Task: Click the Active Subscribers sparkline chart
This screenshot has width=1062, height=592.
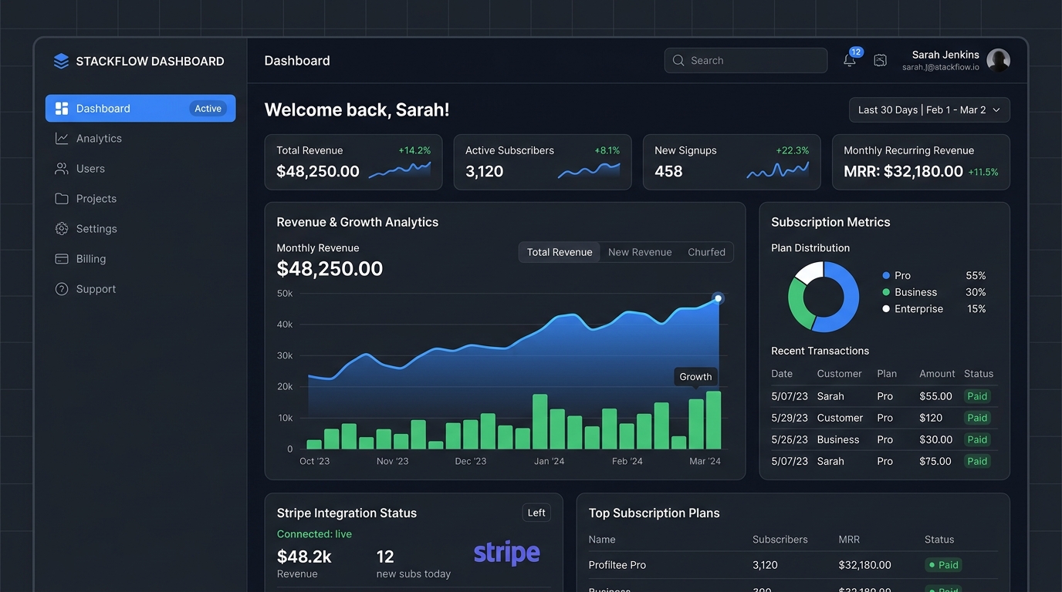Action: point(589,170)
